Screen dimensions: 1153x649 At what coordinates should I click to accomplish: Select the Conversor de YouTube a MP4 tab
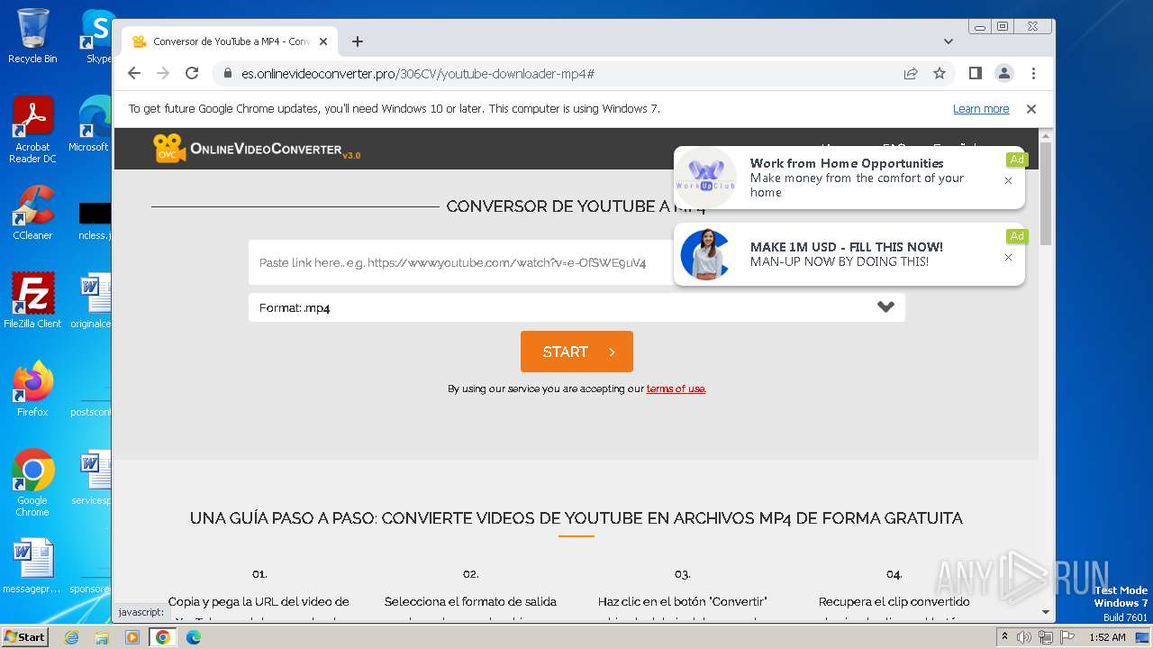pyautogui.click(x=230, y=41)
